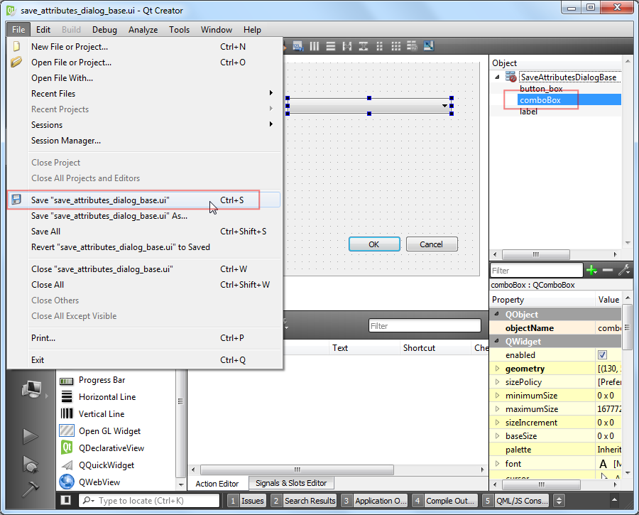Expand the geometry property row
The width and height of the screenshot is (639, 515).
point(497,368)
